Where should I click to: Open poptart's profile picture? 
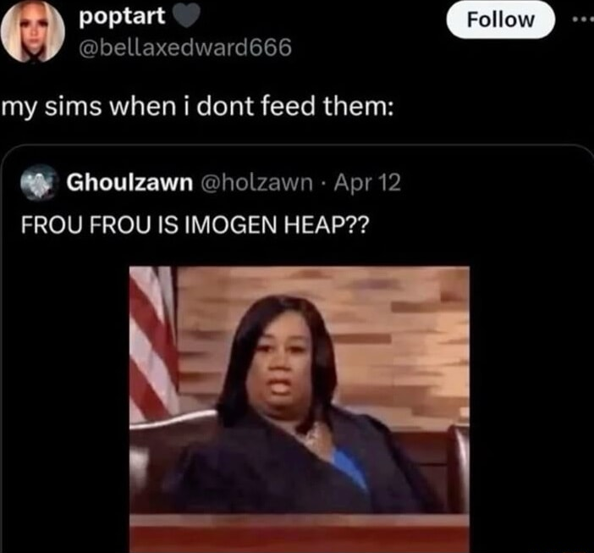click(33, 31)
